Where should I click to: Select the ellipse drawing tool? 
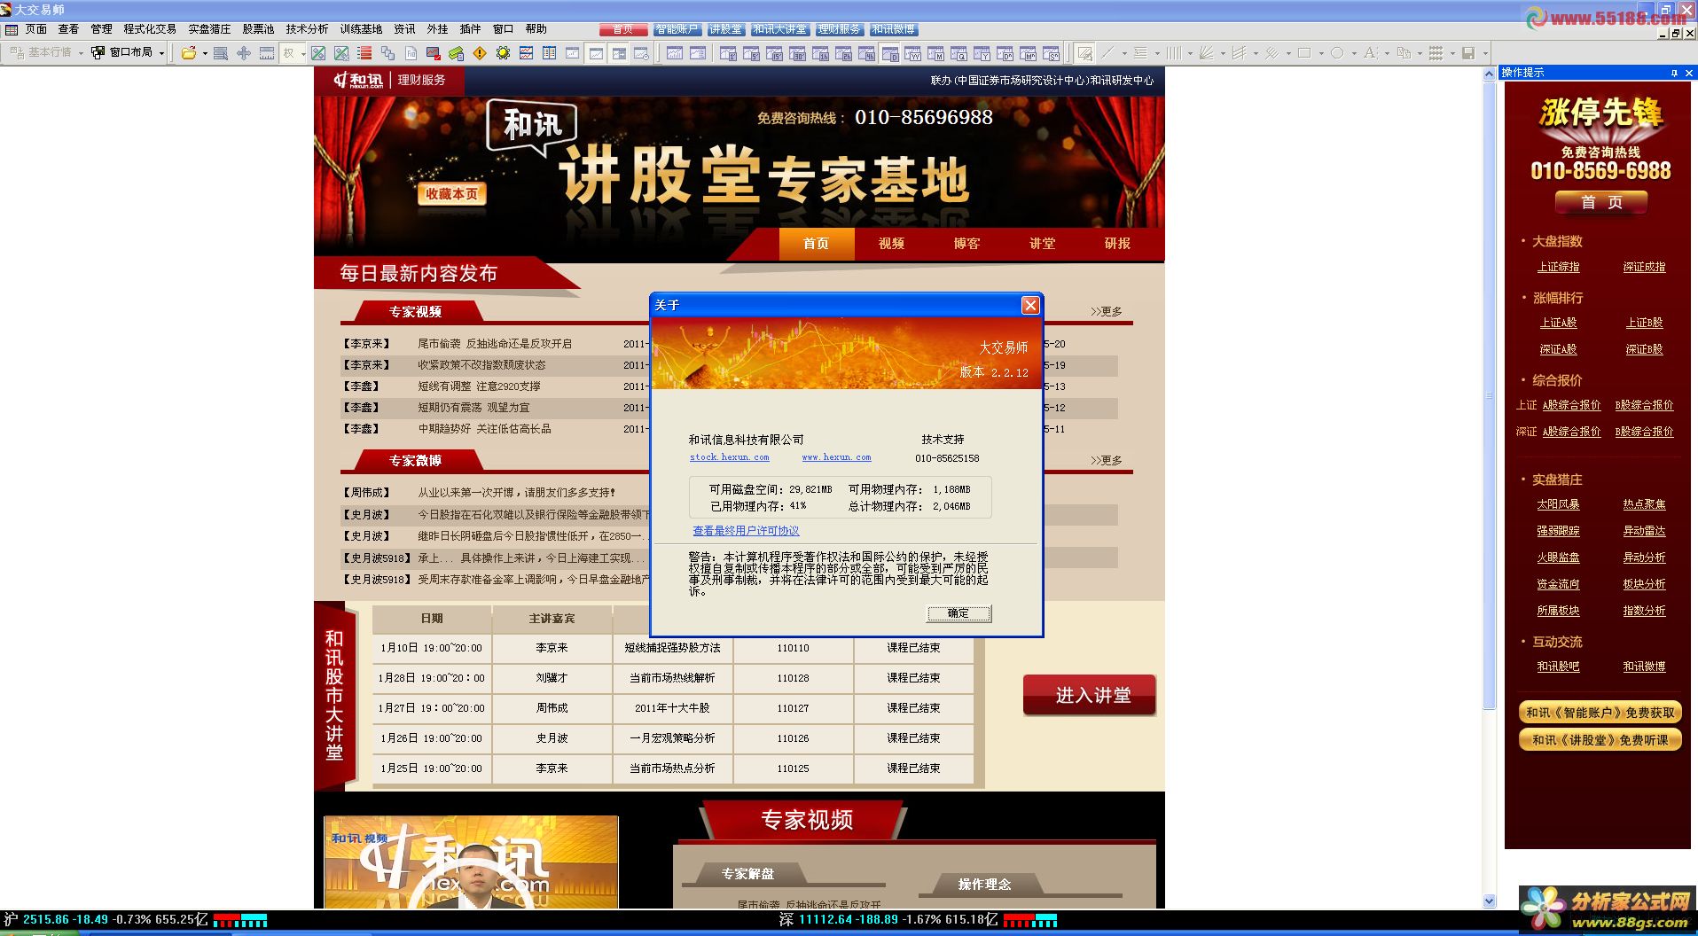click(x=1338, y=53)
